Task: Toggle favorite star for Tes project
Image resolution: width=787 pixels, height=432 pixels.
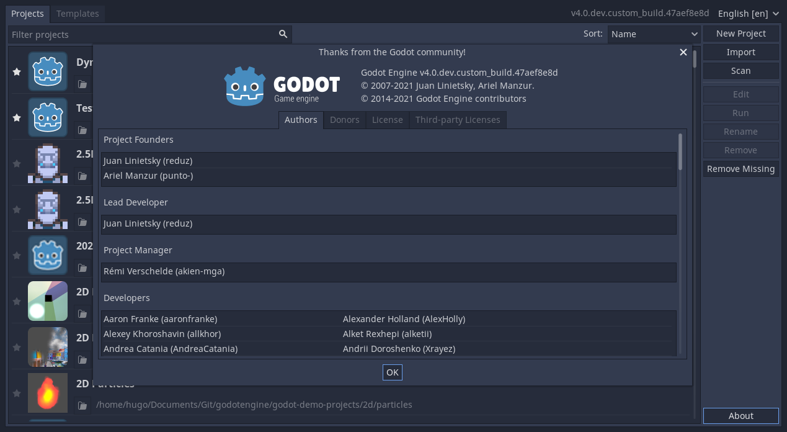Action: pyautogui.click(x=17, y=118)
